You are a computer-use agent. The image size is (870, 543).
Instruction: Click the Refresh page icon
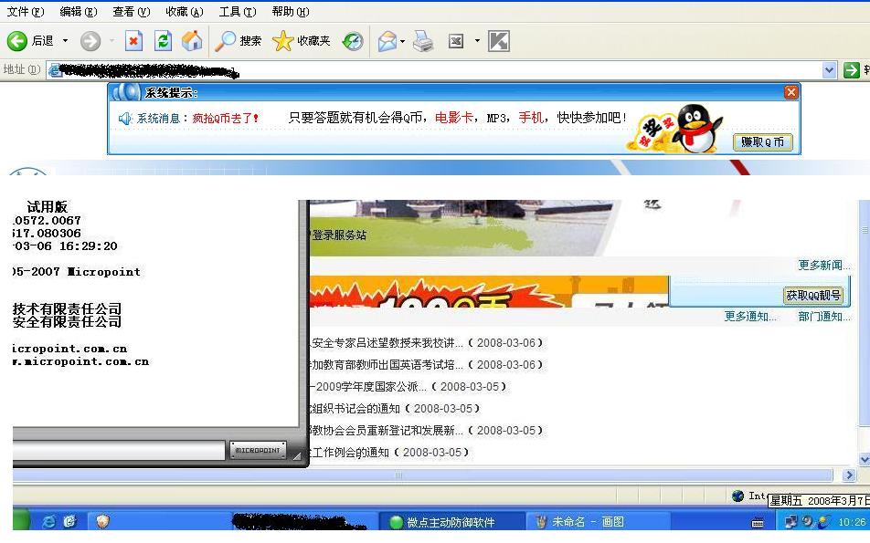tap(163, 41)
